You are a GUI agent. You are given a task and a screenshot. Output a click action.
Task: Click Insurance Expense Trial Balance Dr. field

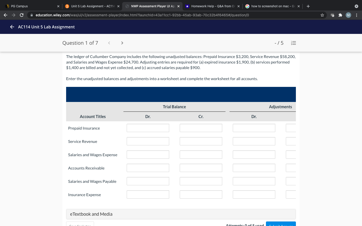pyautogui.click(x=148, y=195)
